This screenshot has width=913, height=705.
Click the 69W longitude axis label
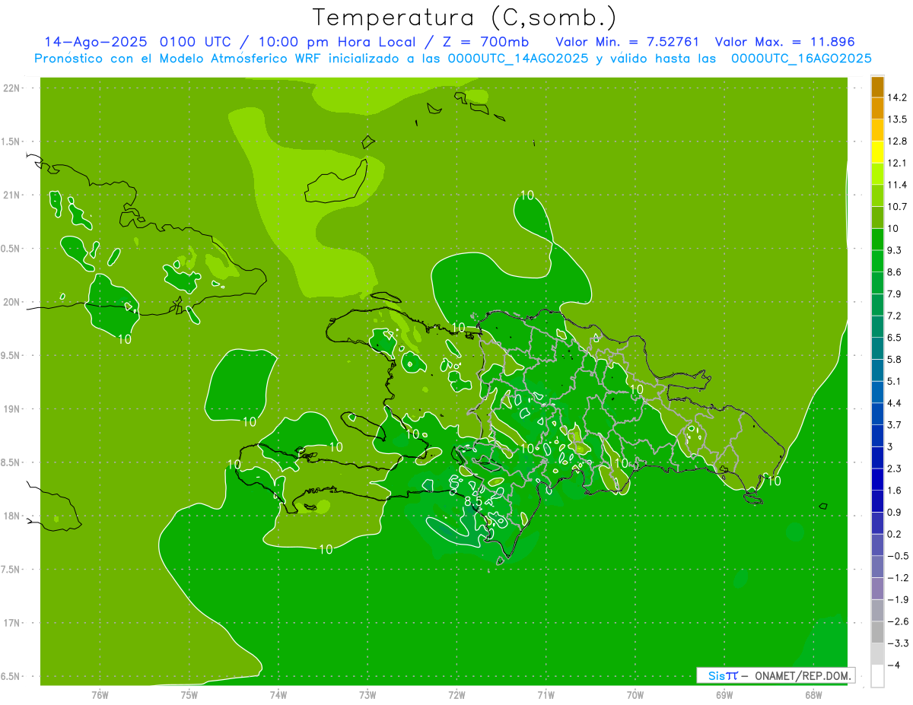724,695
